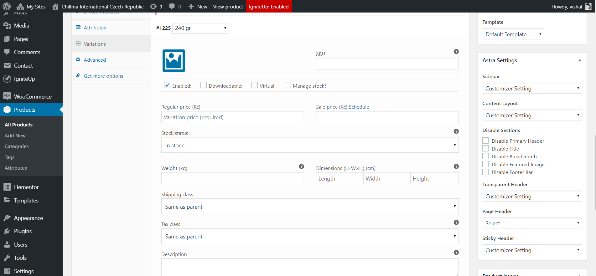Viewport: 596px width, 276px height.
Task: Focus the SKU input field
Action: [387, 64]
